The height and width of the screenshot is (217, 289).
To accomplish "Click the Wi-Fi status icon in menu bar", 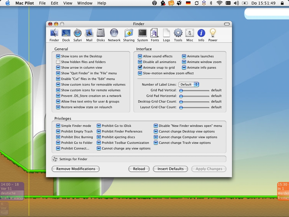I will tap(219, 3).
